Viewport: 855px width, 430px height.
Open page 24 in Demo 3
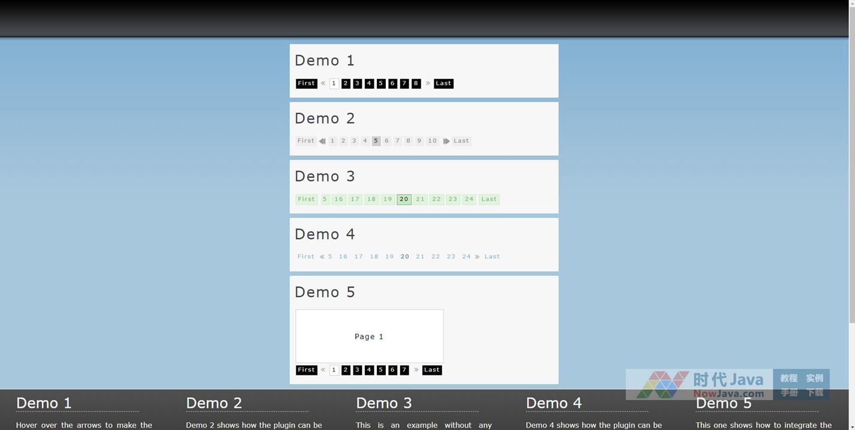point(469,199)
